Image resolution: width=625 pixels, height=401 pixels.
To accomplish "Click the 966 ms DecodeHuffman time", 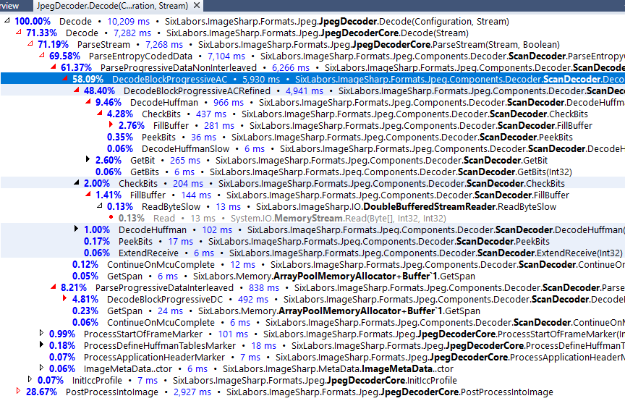I will [229, 103].
